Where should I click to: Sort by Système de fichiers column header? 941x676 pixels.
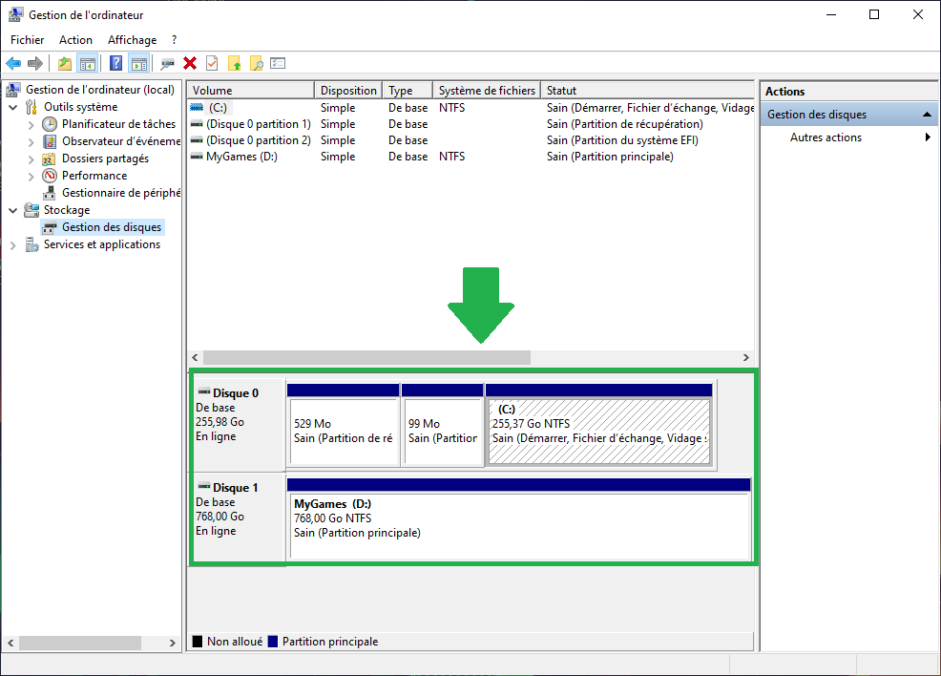[x=487, y=90]
